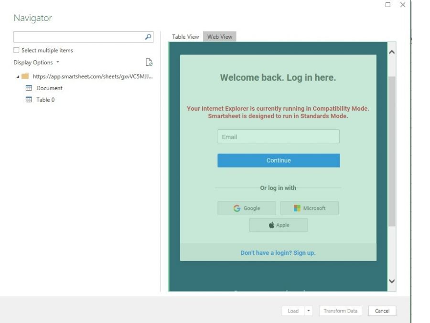
Task: Click the web view vertical scrollbar thumb
Action: click(392, 151)
